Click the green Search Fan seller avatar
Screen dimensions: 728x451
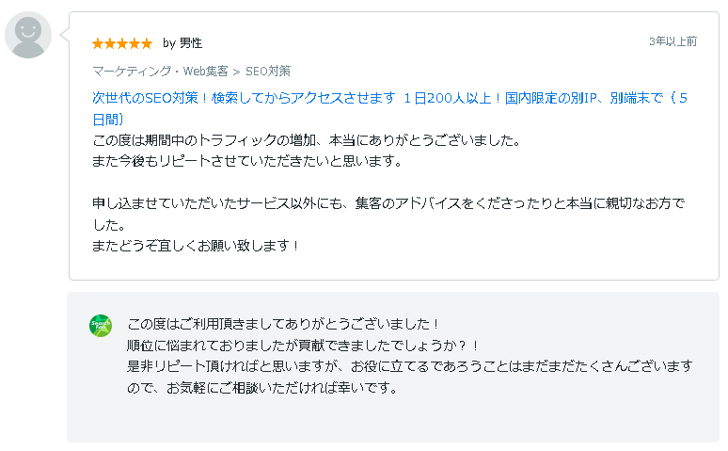pos(101,326)
